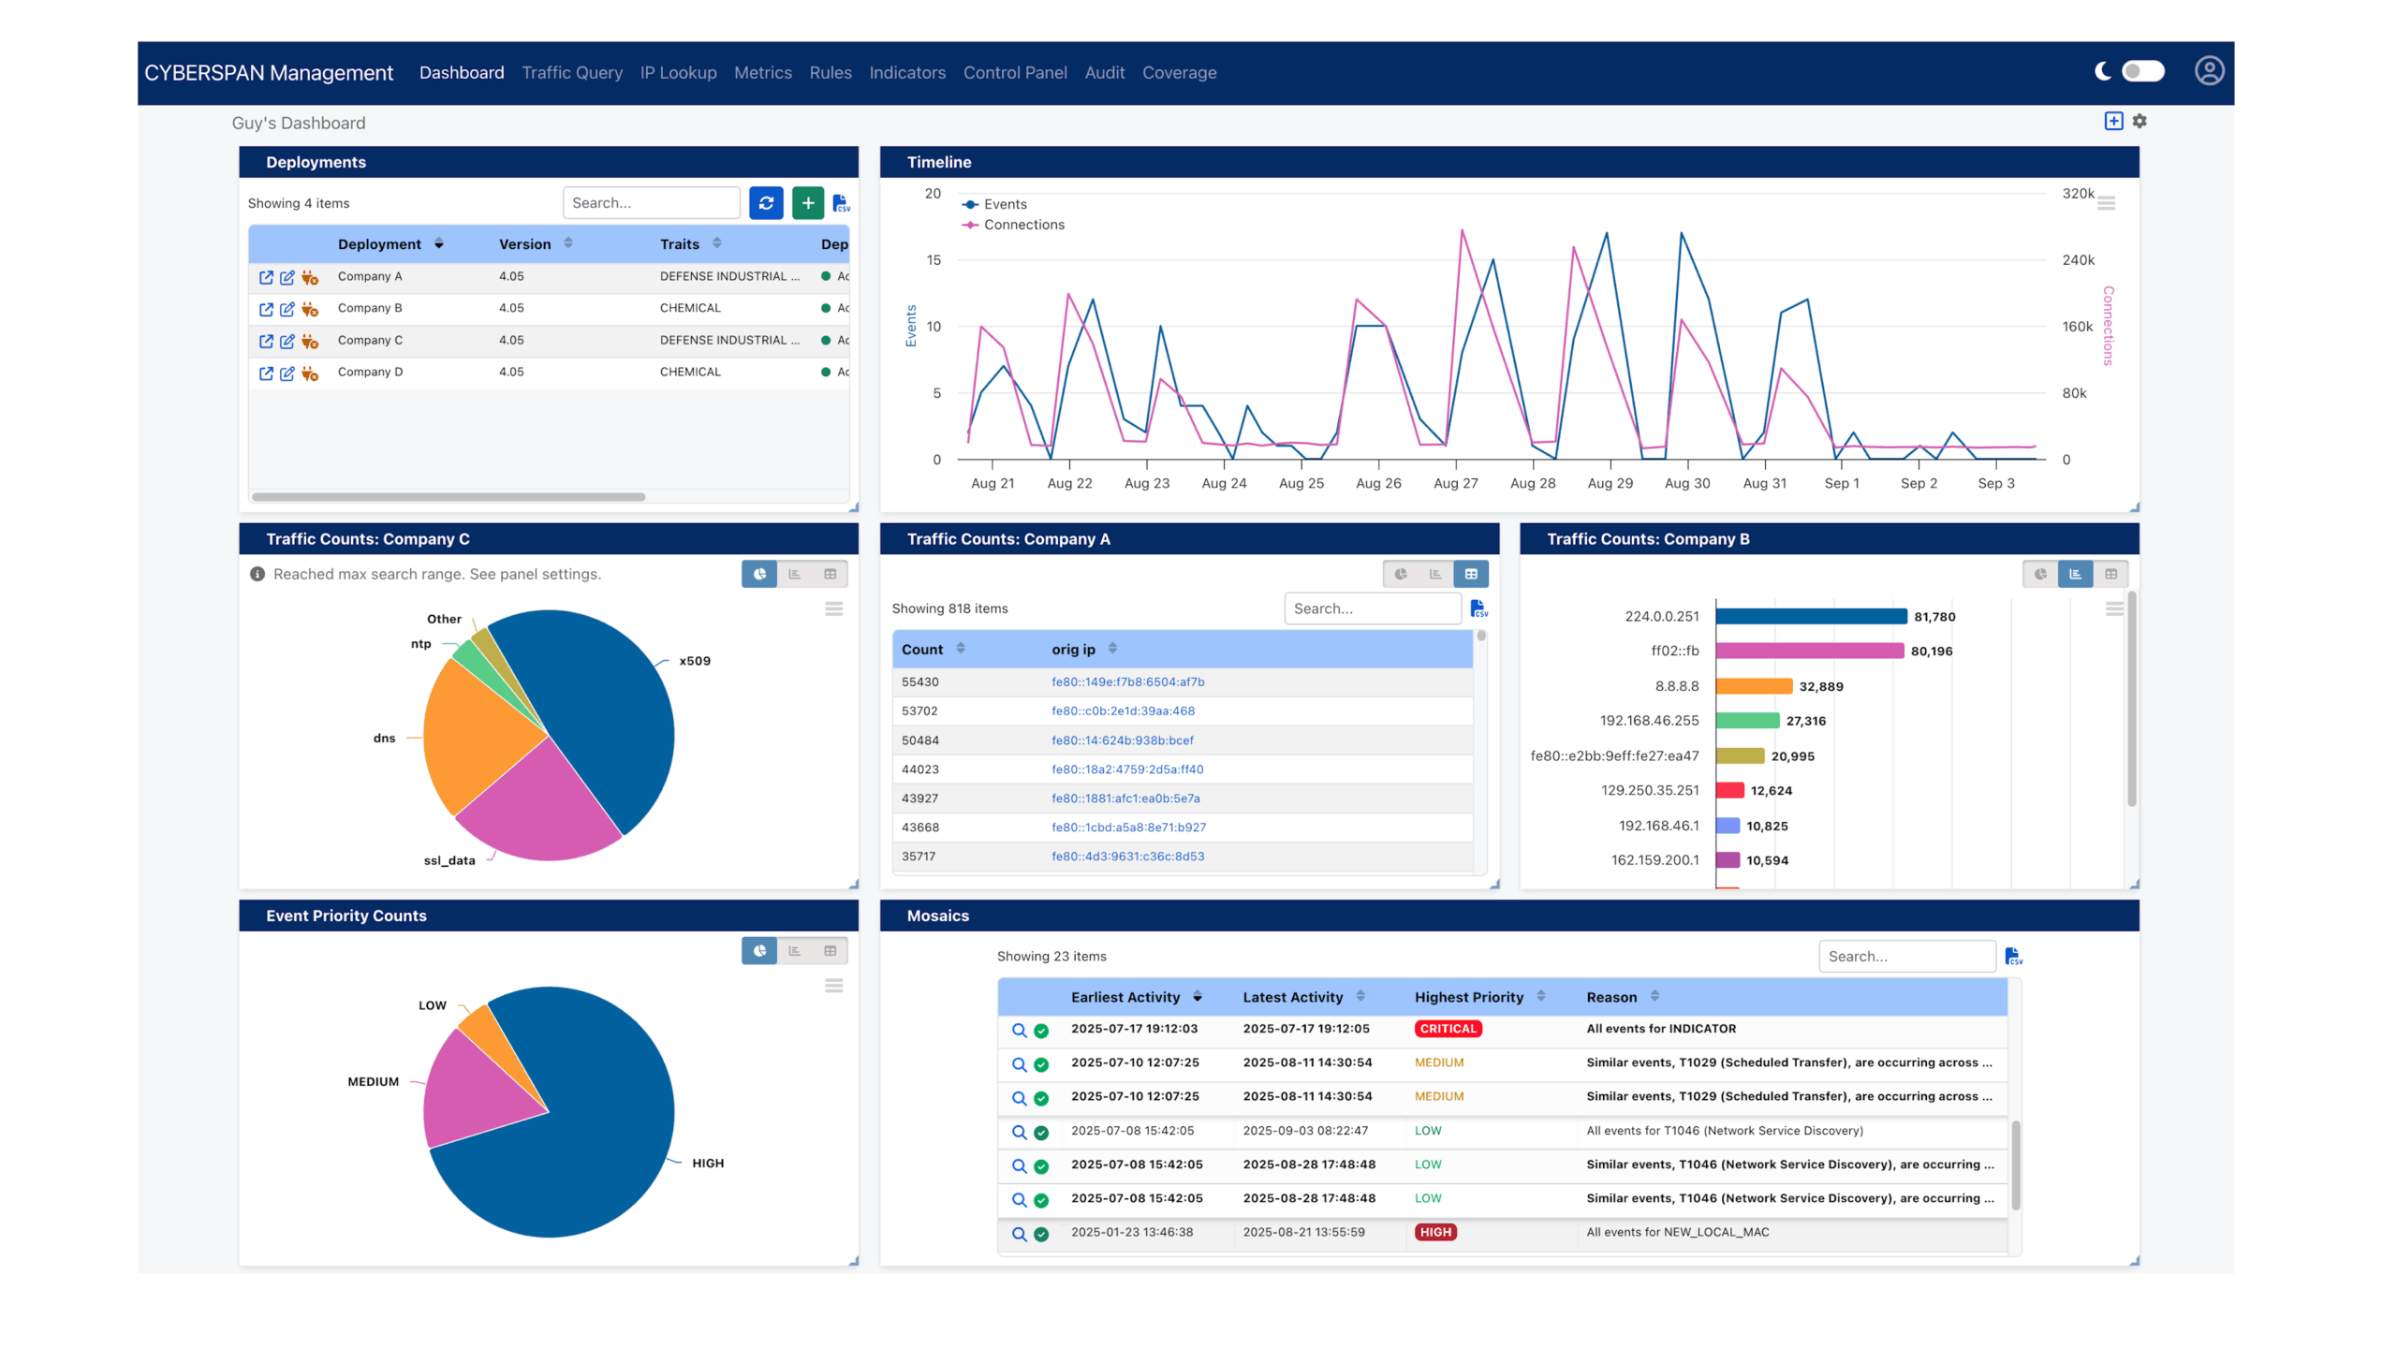Export Deployments table as CSV
This screenshot has width=2397, height=1348.
[x=840, y=203]
